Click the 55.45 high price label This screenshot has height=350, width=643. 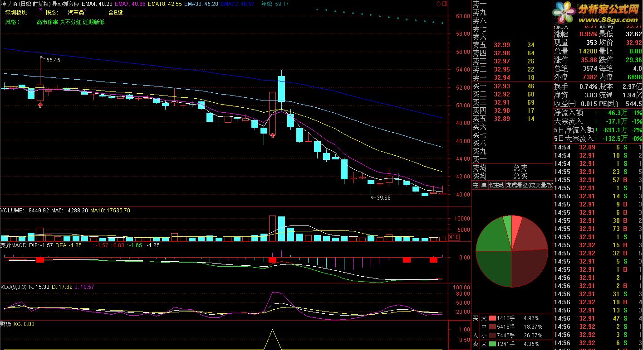[x=53, y=60]
